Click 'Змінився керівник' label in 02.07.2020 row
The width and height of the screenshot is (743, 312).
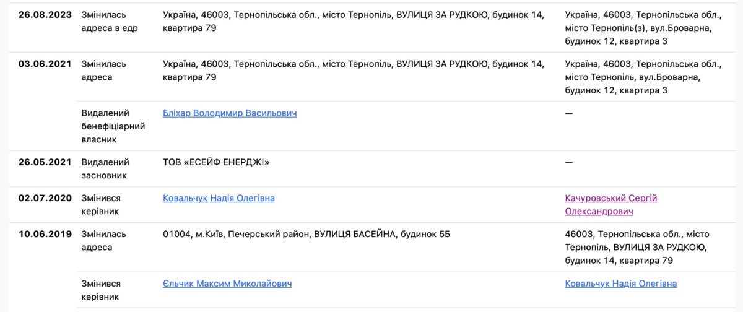click(102, 205)
